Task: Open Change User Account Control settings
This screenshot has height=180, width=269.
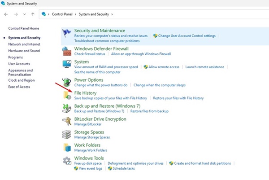Action: (187, 35)
